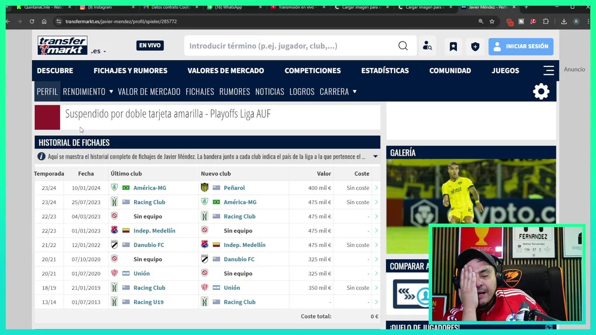Image resolution: width=596 pixels, height=335 pixels.
Task: Select the NOTICIAS tab
Action: click(270, 91)
